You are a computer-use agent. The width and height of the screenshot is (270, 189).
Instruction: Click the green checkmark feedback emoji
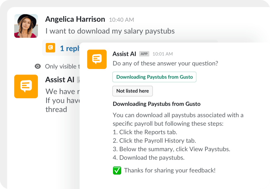[117, 171]
